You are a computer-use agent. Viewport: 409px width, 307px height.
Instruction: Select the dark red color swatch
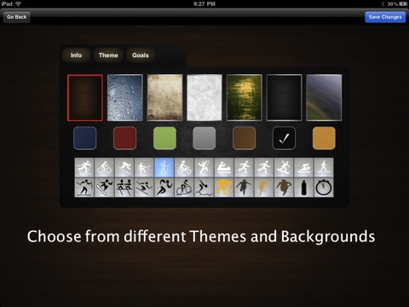124,138
